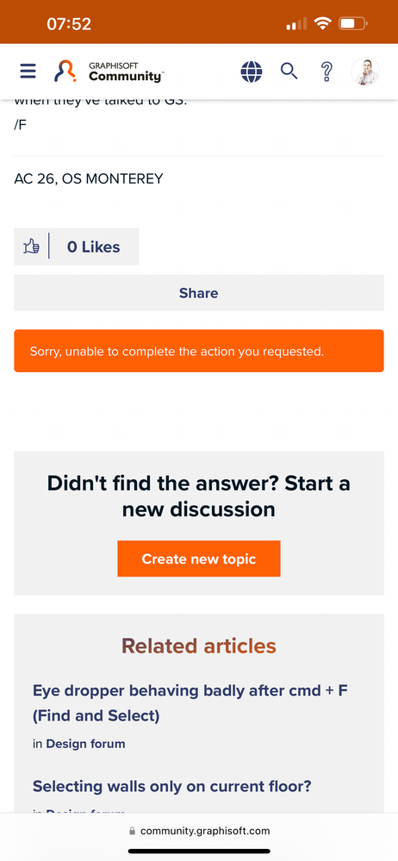Open the user profile avatar
398x861 pixels.
click(365, 72)
